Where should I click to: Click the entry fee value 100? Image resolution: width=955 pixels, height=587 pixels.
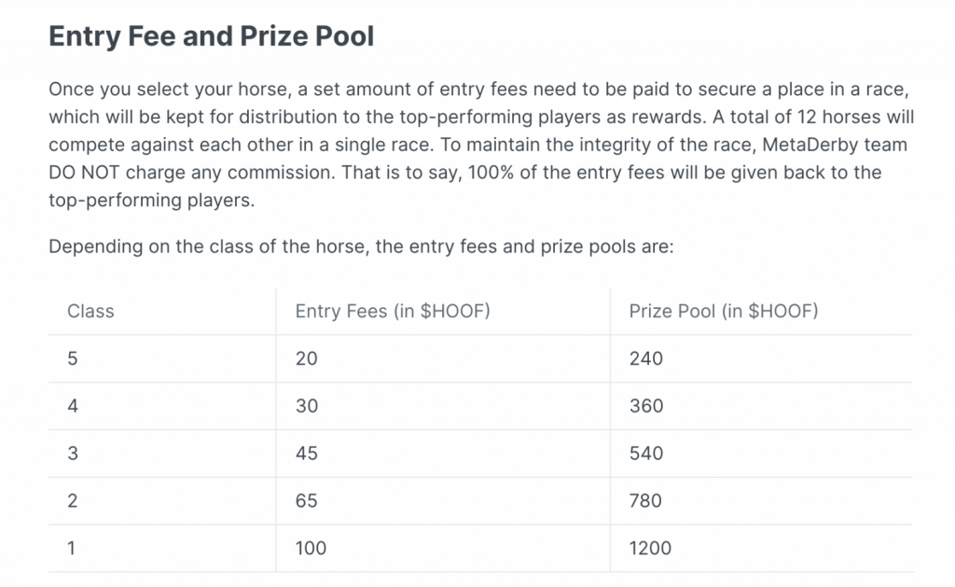point(311,549)
